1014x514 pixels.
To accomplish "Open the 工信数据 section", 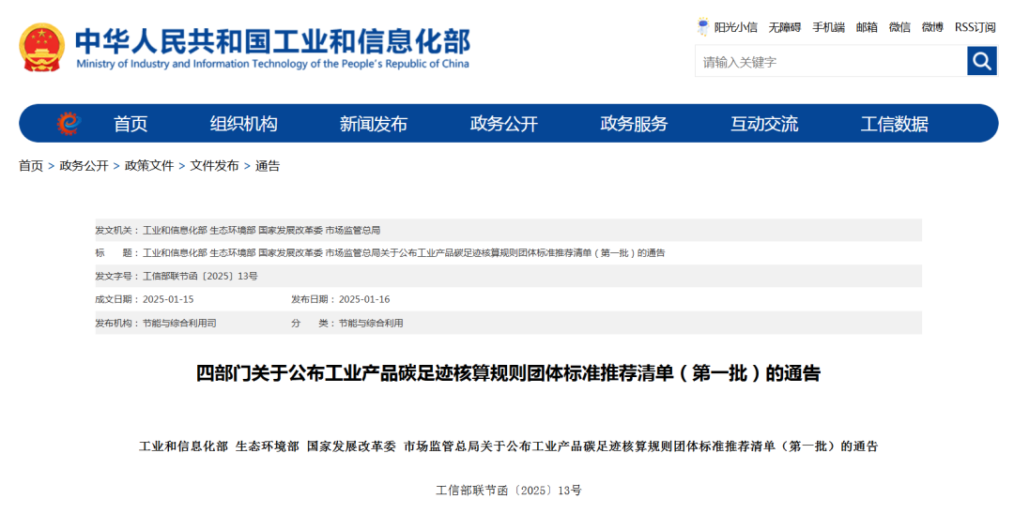I will point(894,124).
